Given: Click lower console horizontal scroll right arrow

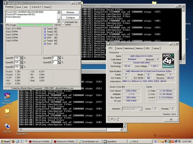Looking at the screenshot, I should [122, 129].
